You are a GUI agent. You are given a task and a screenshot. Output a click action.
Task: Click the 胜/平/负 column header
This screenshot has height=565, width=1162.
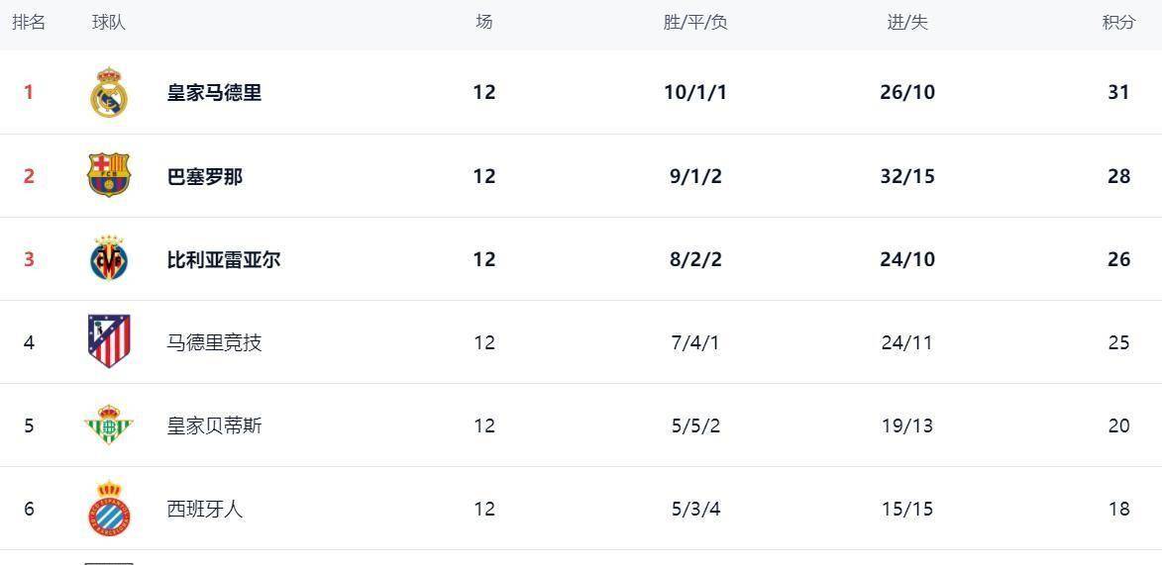tap(695, 22)
